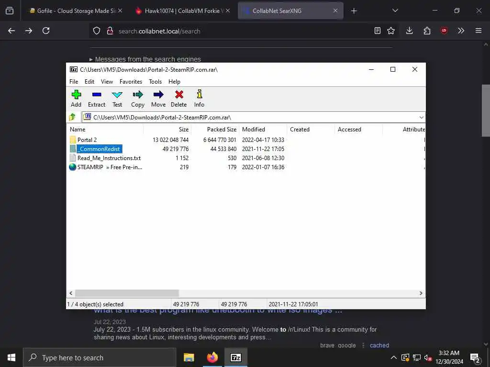Open uBlock Origin extension icon
The height and width of the screenshot is (367, 490).
coord(444,31)
